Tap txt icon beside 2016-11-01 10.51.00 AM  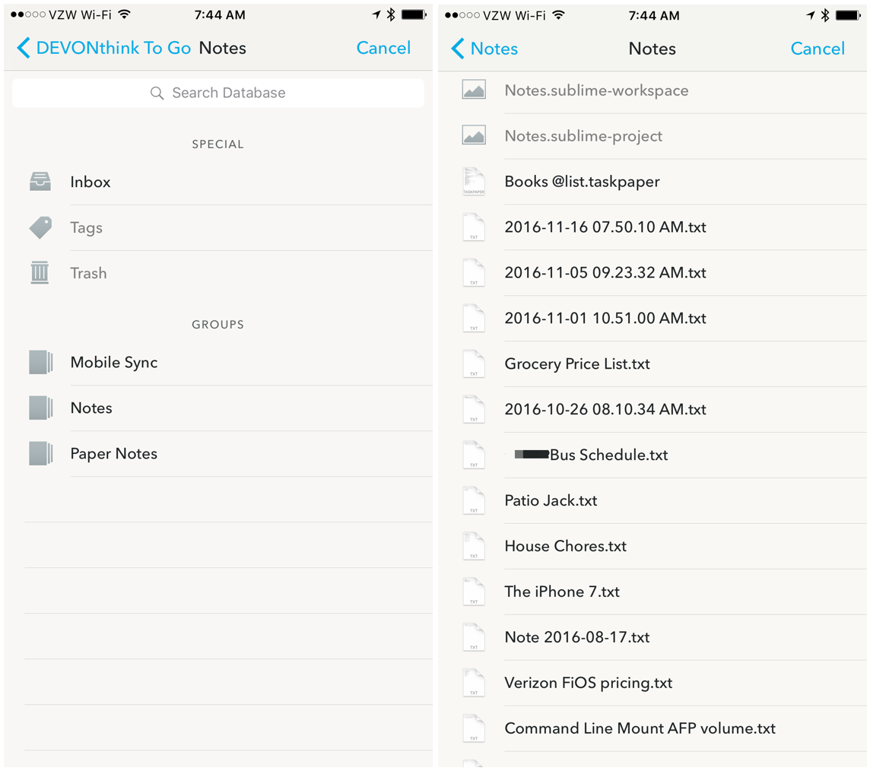pyautogui.click(x=474, y=318)
